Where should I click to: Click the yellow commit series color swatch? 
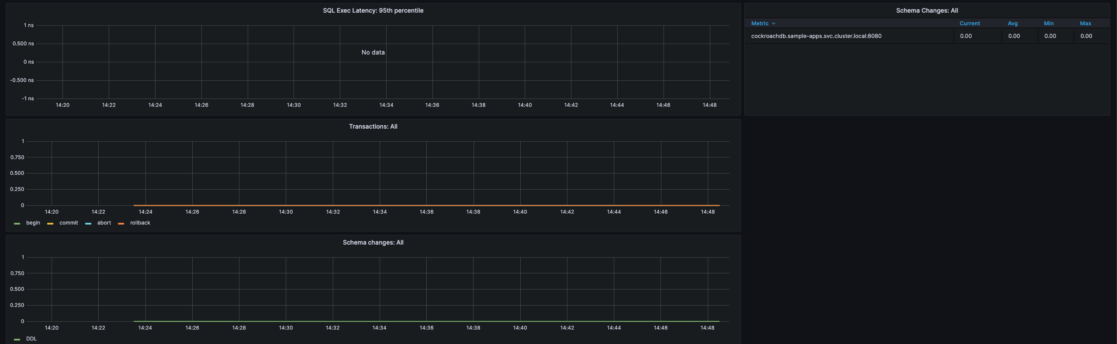coord(50,223)
